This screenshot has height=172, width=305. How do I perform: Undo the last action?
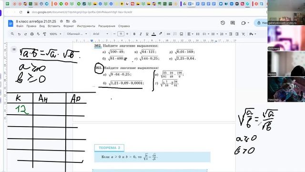click(19, 34)
